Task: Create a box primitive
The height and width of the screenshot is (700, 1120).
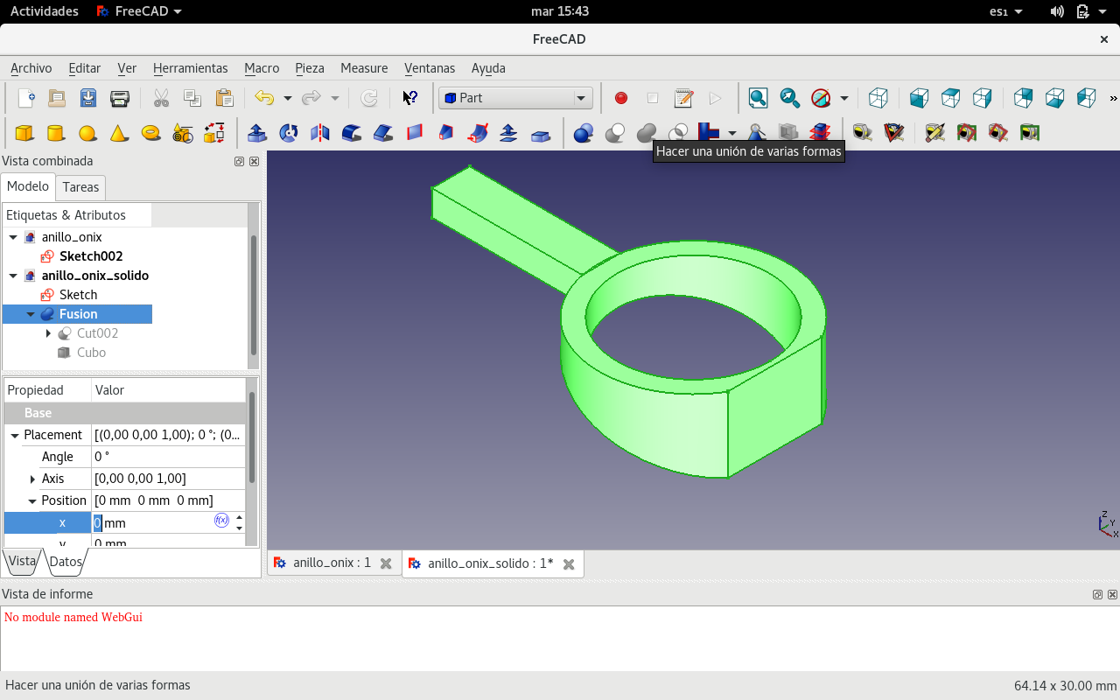Action: 24,133
